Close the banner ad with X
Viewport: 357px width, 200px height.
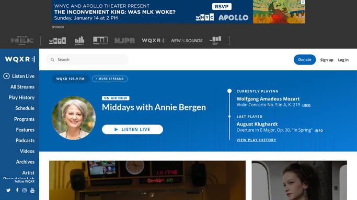(303, 2)
